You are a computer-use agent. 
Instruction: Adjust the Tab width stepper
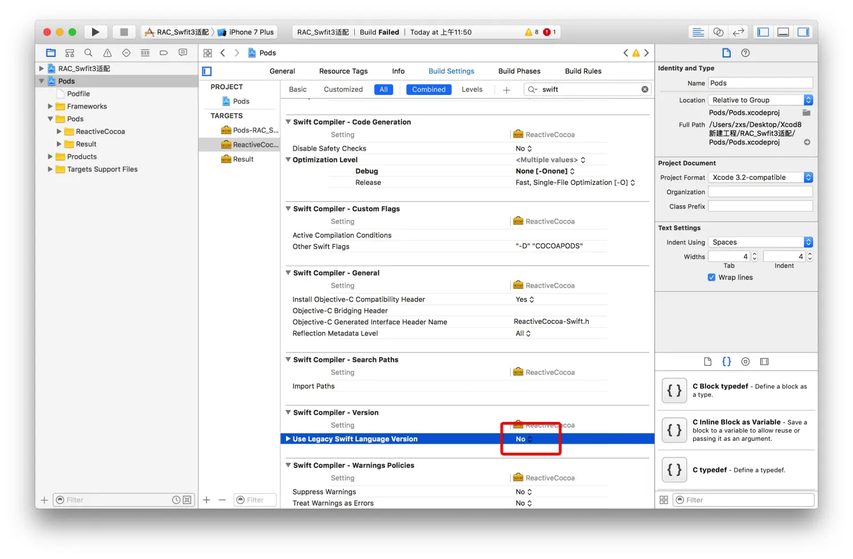coord(755,256)
